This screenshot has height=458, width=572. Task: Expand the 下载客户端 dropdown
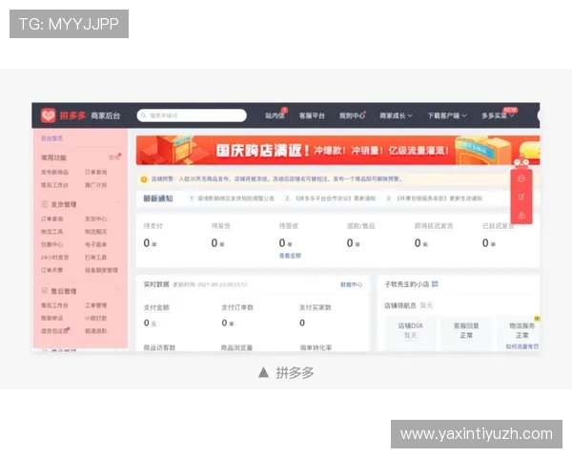coord(447,115)
